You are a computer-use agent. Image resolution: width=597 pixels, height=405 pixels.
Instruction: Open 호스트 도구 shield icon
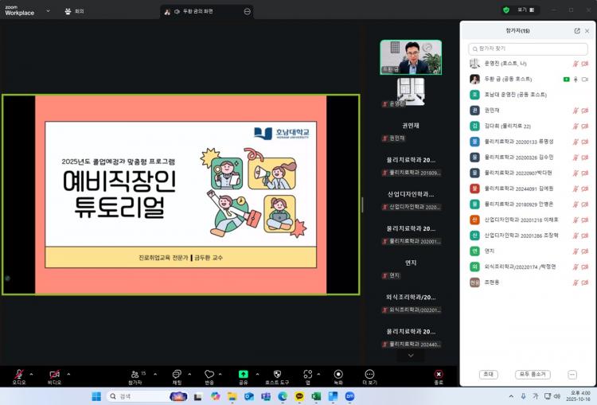pyautogui.click(x=277, y=373)
